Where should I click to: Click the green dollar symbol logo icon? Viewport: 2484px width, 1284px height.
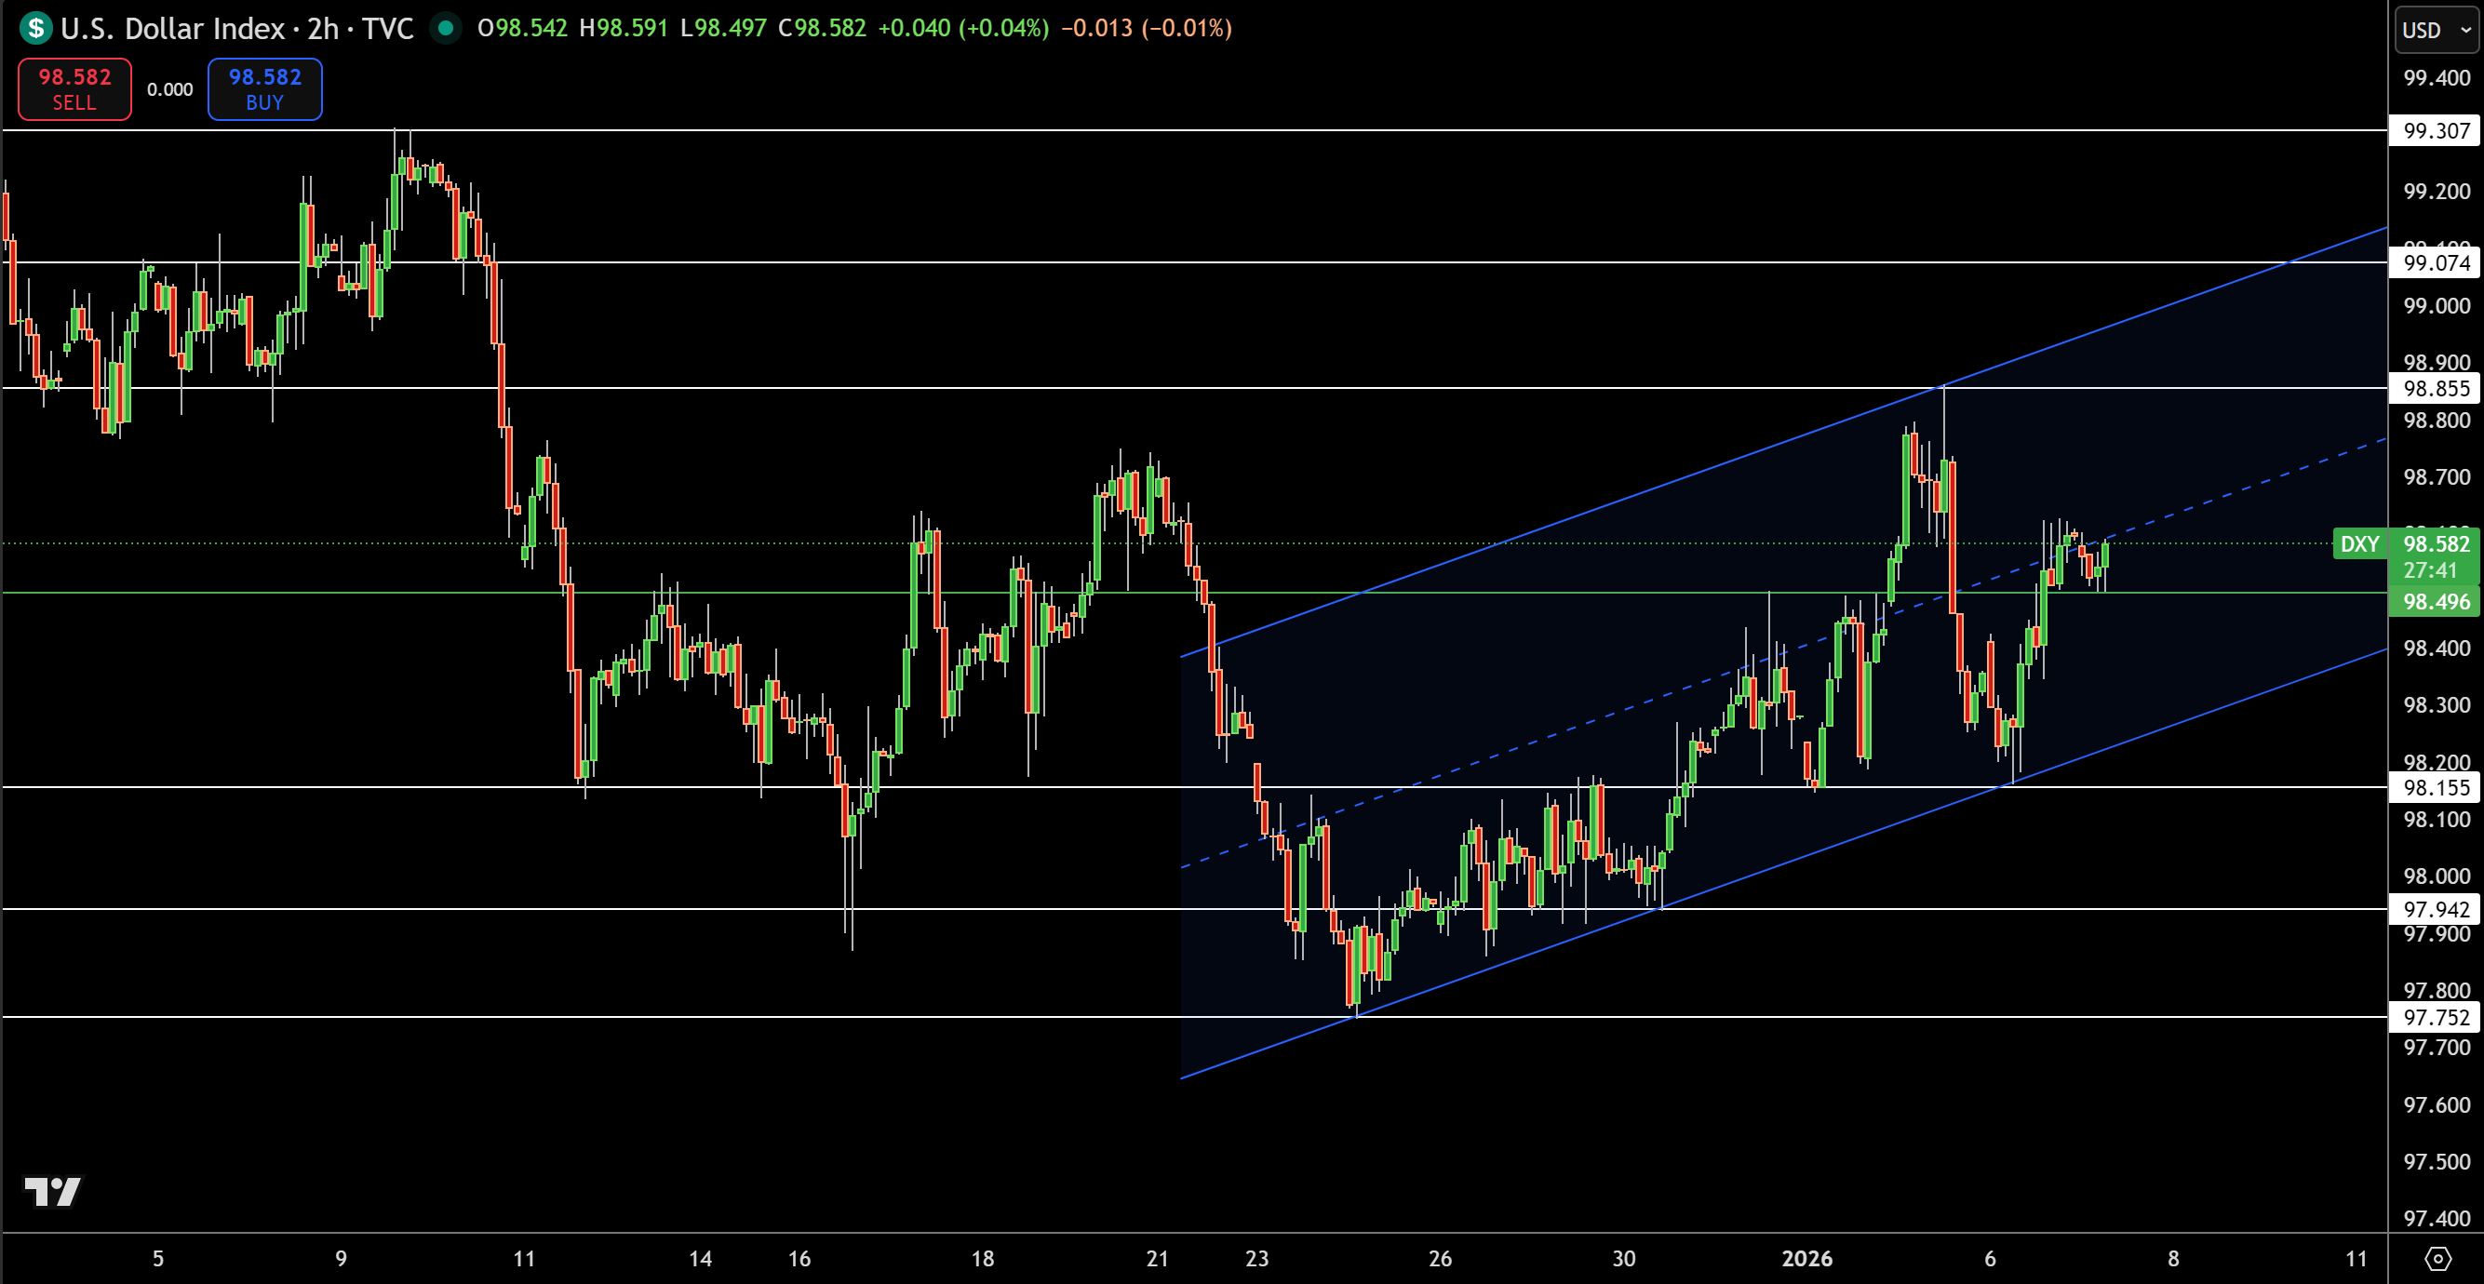pos(35,27)
